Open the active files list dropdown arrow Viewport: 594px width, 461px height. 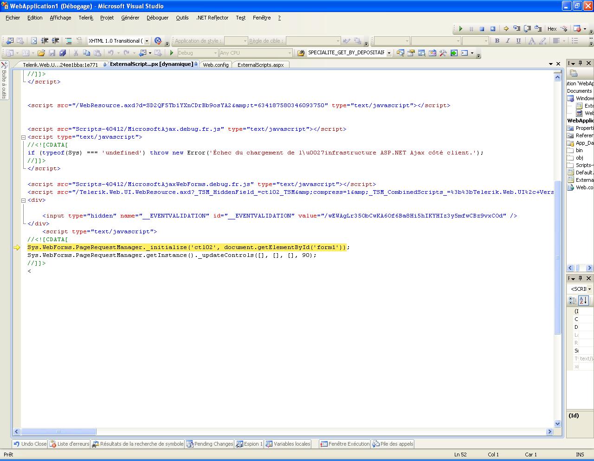click(551, 64)
